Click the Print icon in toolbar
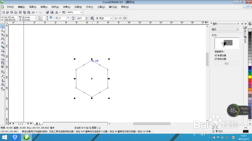Image resolution: width=252 pixels, height=141 pixels. click(16, 12)
